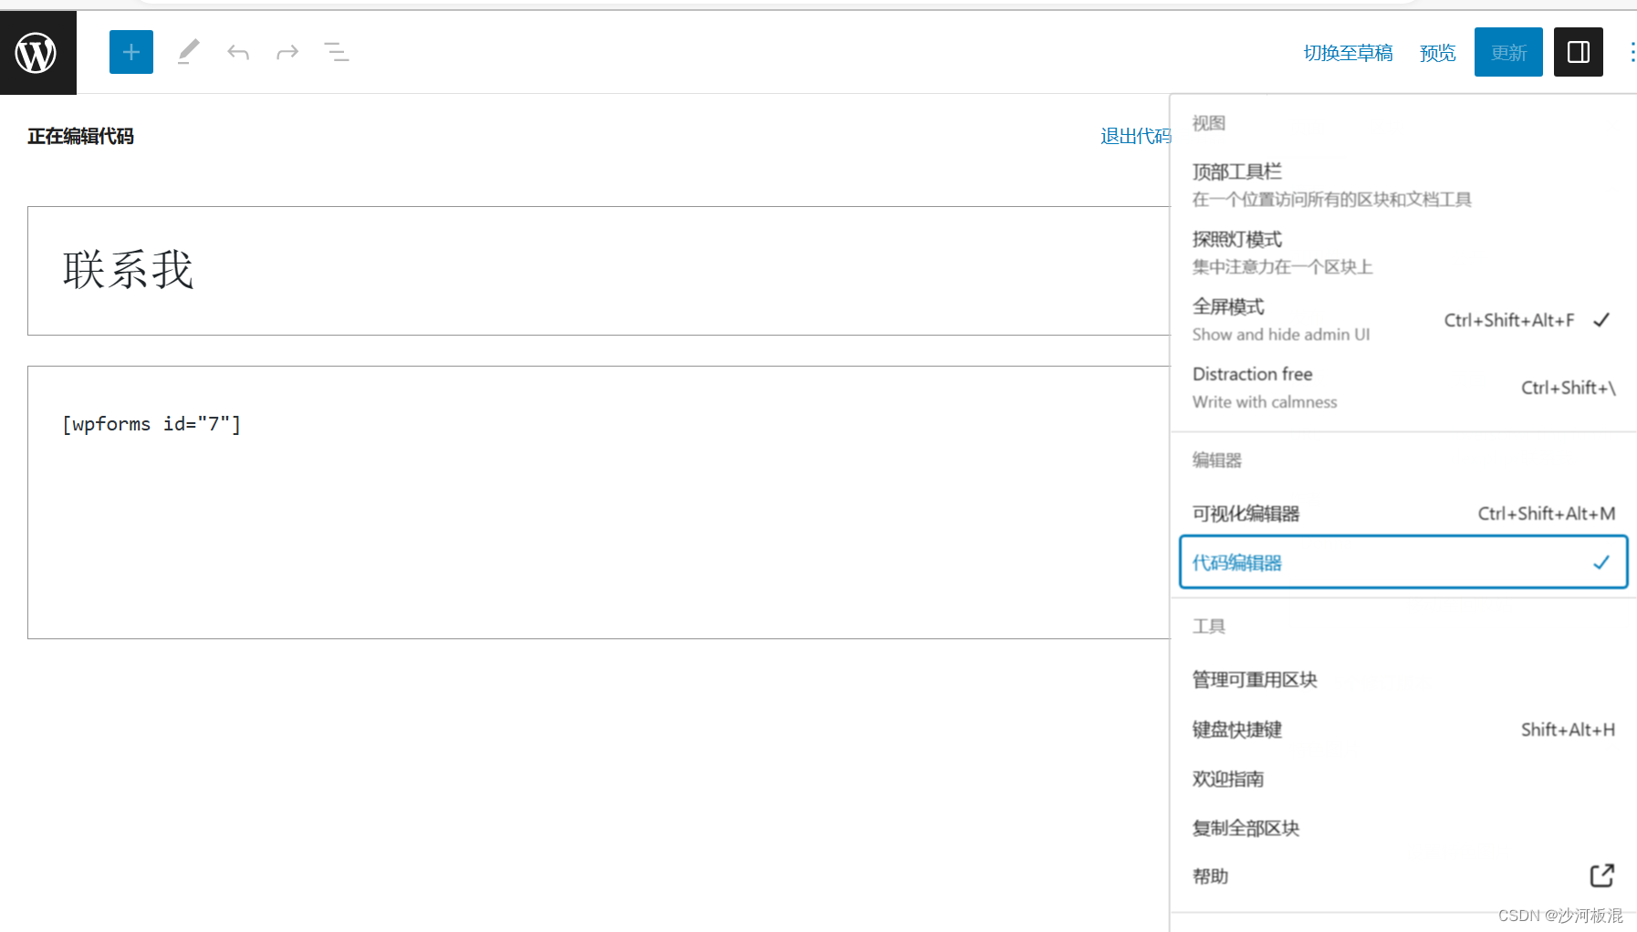Toggle Distraction free mode

(x=1403, y=388)
